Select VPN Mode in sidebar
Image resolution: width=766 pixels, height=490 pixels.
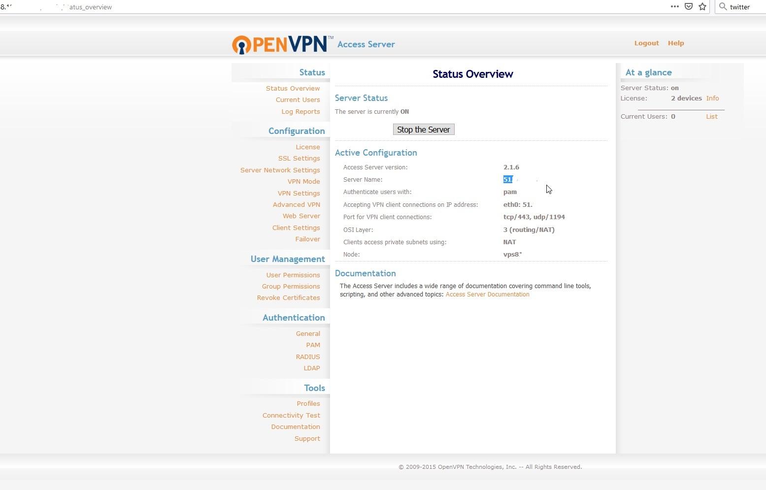tap(303, 181)
